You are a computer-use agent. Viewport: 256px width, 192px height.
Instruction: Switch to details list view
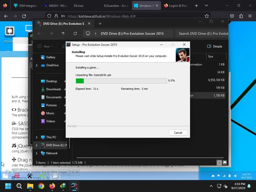click(219, 162)
